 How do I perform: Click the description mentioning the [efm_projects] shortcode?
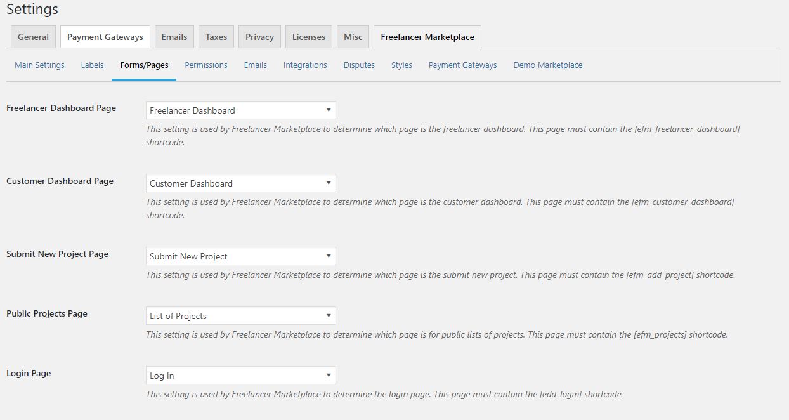coord(437,334)
